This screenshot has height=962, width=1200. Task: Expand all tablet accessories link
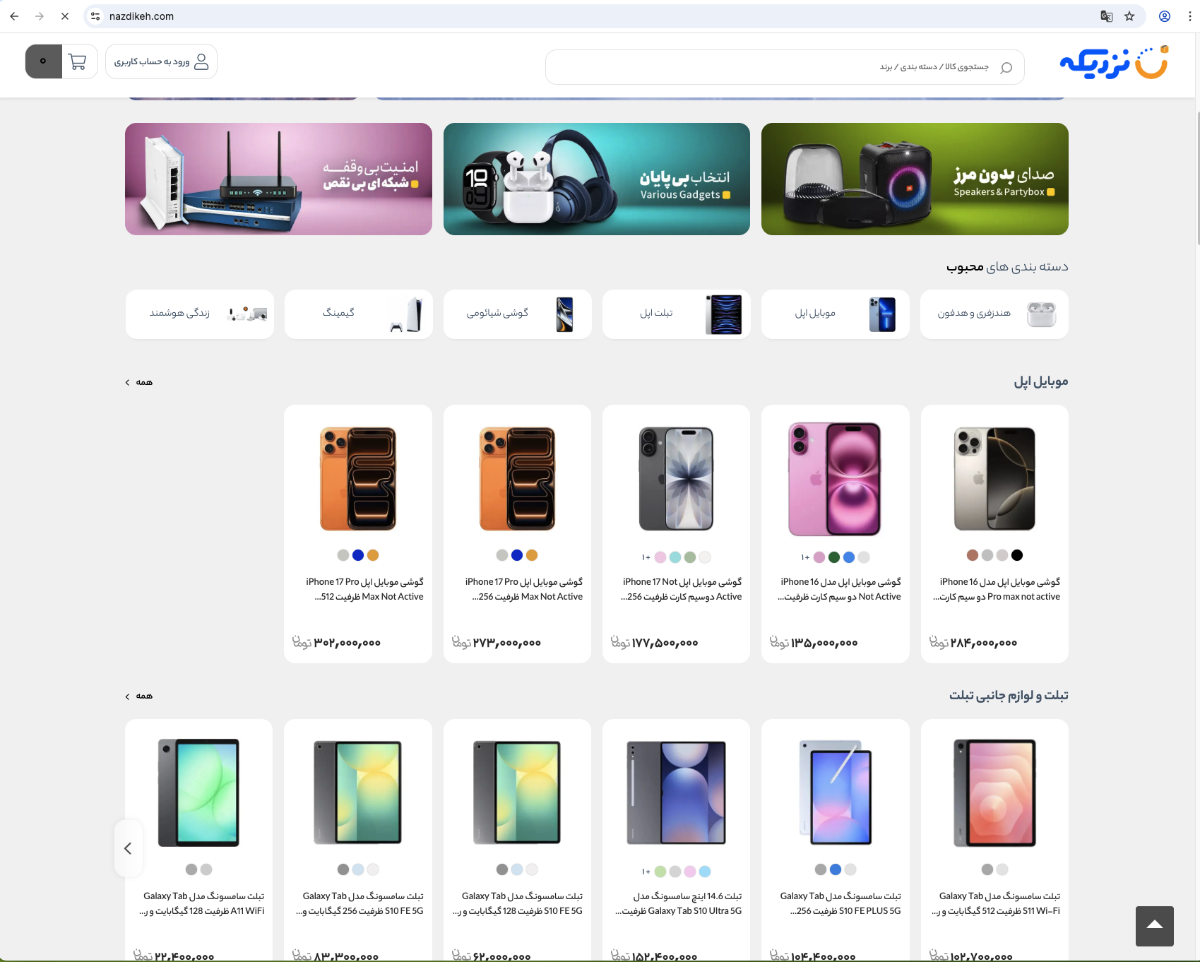point(139,696)
